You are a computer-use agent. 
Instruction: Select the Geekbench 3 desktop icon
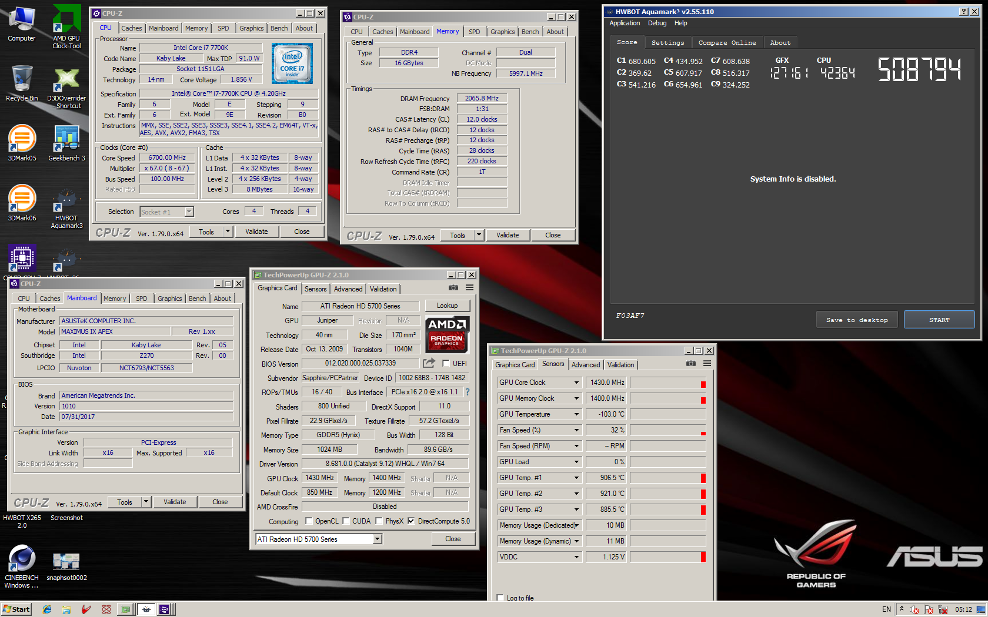(x=66, y=143)
